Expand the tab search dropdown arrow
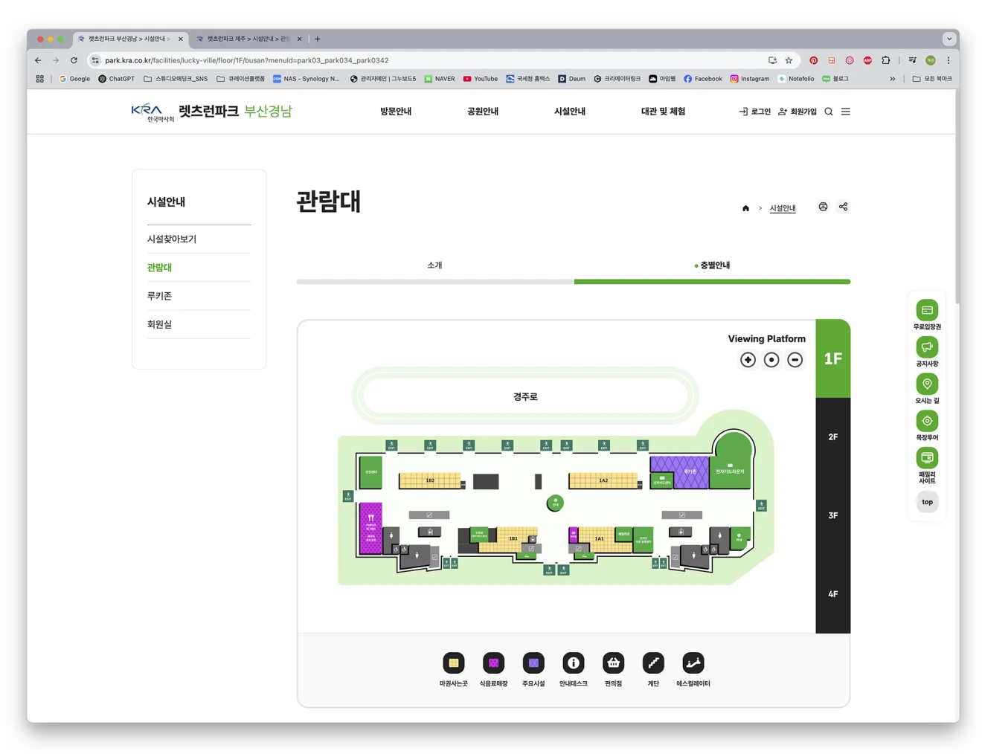This screenshot has height=754, width=982. click(x=949, y=39)
